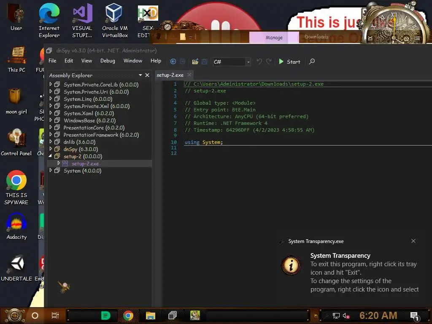Click the file path comment on line 1

(254, 84)
